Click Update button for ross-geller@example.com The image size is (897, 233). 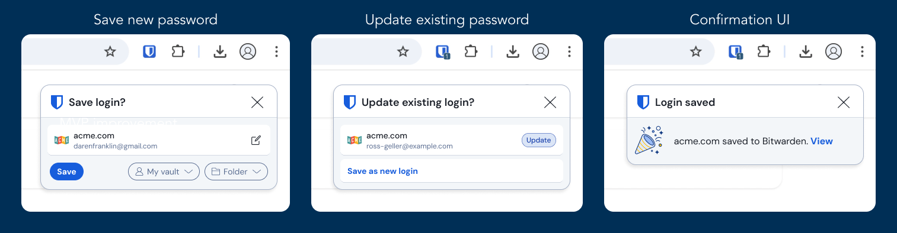pyautogui.click(x=539, y=140)
